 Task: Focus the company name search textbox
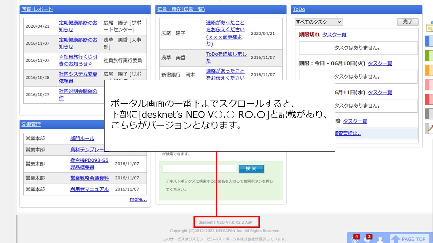click(199, 169)
